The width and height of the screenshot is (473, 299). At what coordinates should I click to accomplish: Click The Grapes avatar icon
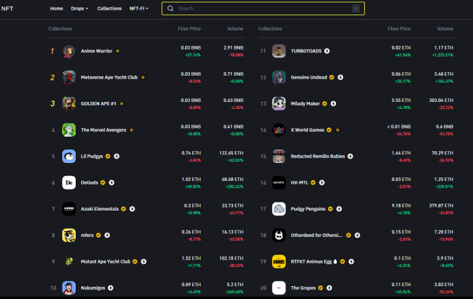coord(279,288)
